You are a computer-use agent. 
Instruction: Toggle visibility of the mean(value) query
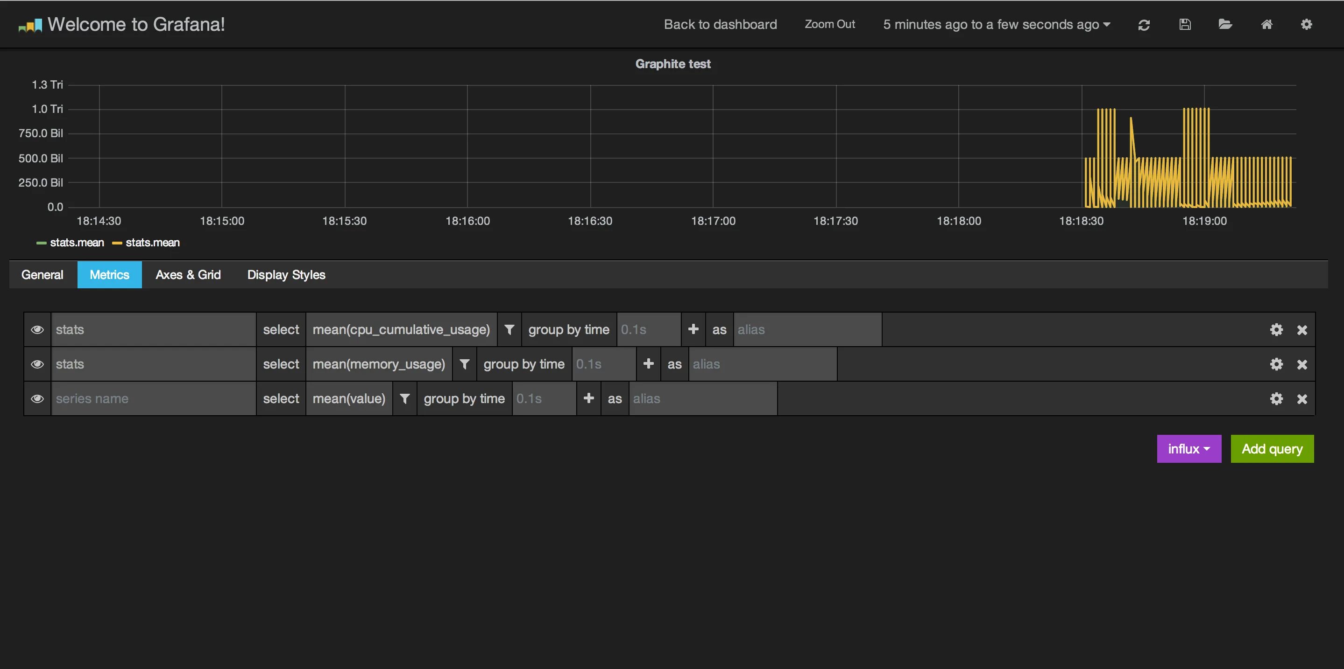(37, 398)
